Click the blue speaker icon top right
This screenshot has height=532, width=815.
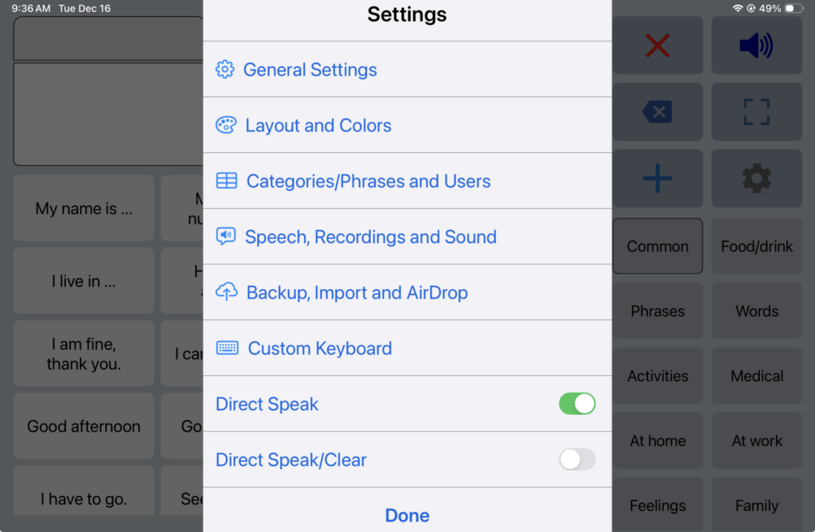(756, 45)
